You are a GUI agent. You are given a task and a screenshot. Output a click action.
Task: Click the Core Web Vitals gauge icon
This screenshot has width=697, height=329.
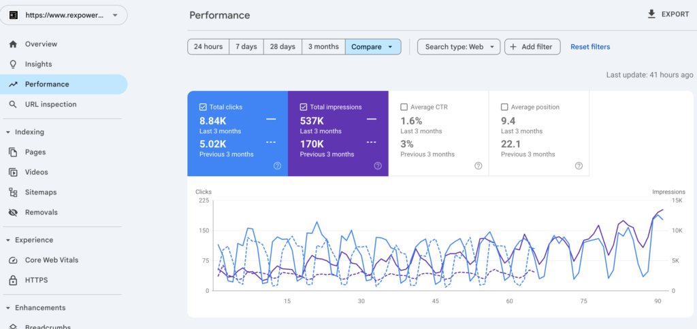(x=12, y=260)
